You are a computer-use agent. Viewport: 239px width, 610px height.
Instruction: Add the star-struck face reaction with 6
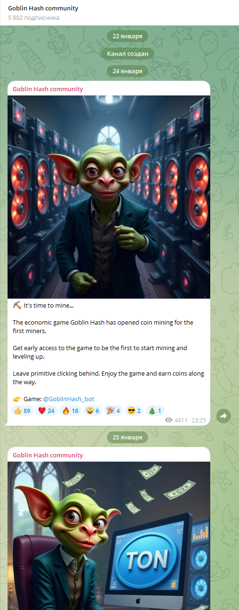click(x=93, y=411)
